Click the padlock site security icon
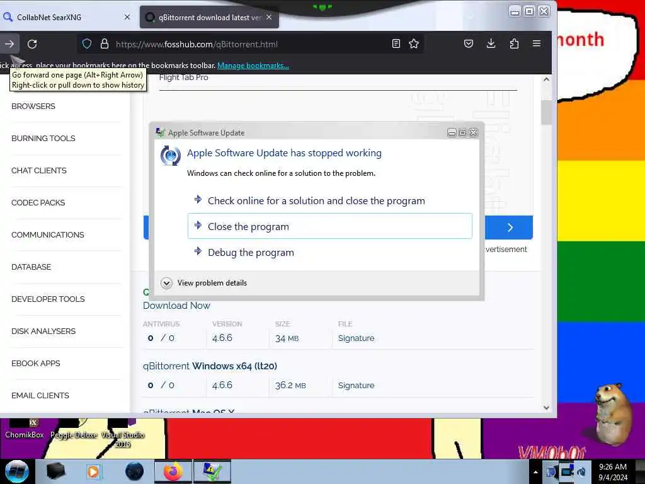645x484 pixels. tap(105, 43)
